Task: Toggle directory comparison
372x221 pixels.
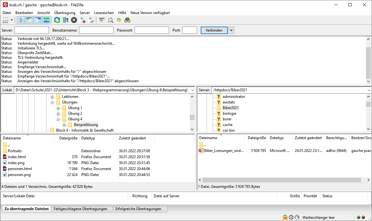Action: point(110,20)
